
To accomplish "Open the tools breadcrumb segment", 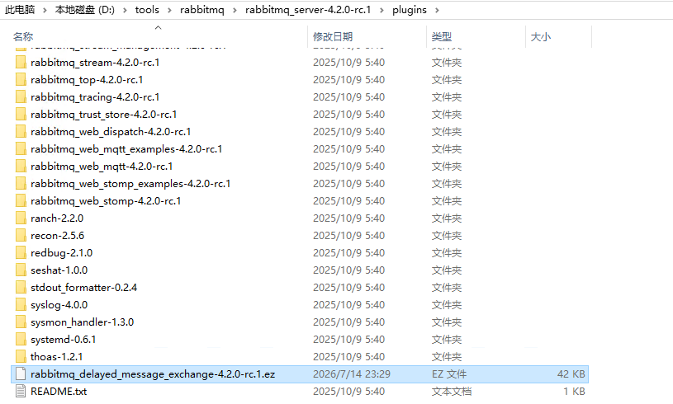I will coord(147,10).
